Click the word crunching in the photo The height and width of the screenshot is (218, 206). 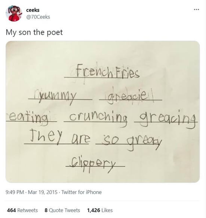98,118
